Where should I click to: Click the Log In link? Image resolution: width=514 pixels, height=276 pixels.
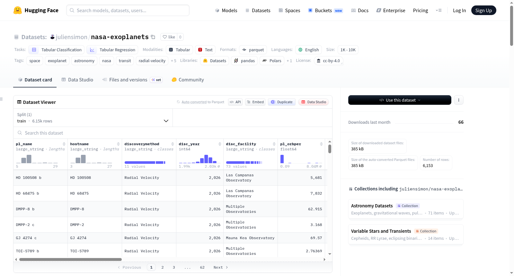459,10
